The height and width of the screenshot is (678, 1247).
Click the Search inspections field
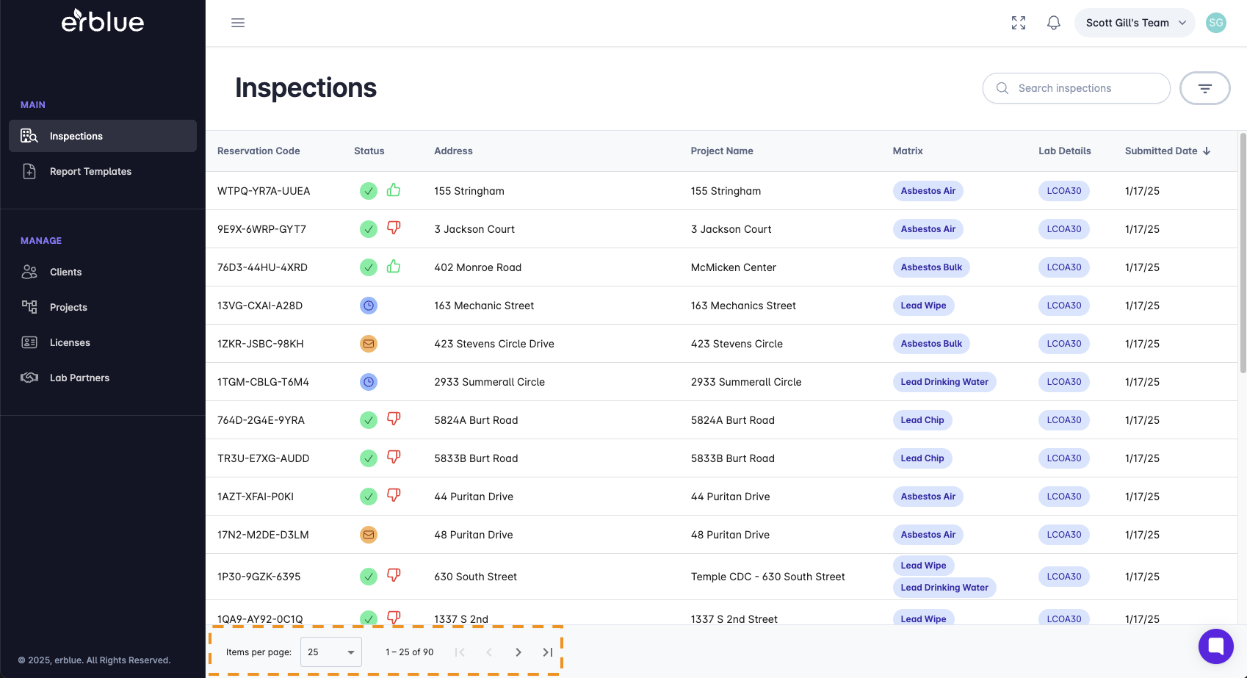tap(1077, 88)
